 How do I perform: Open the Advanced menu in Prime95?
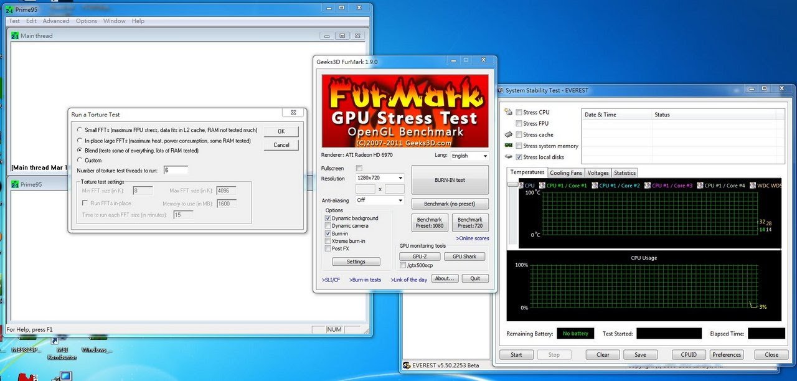coord(56,21)
